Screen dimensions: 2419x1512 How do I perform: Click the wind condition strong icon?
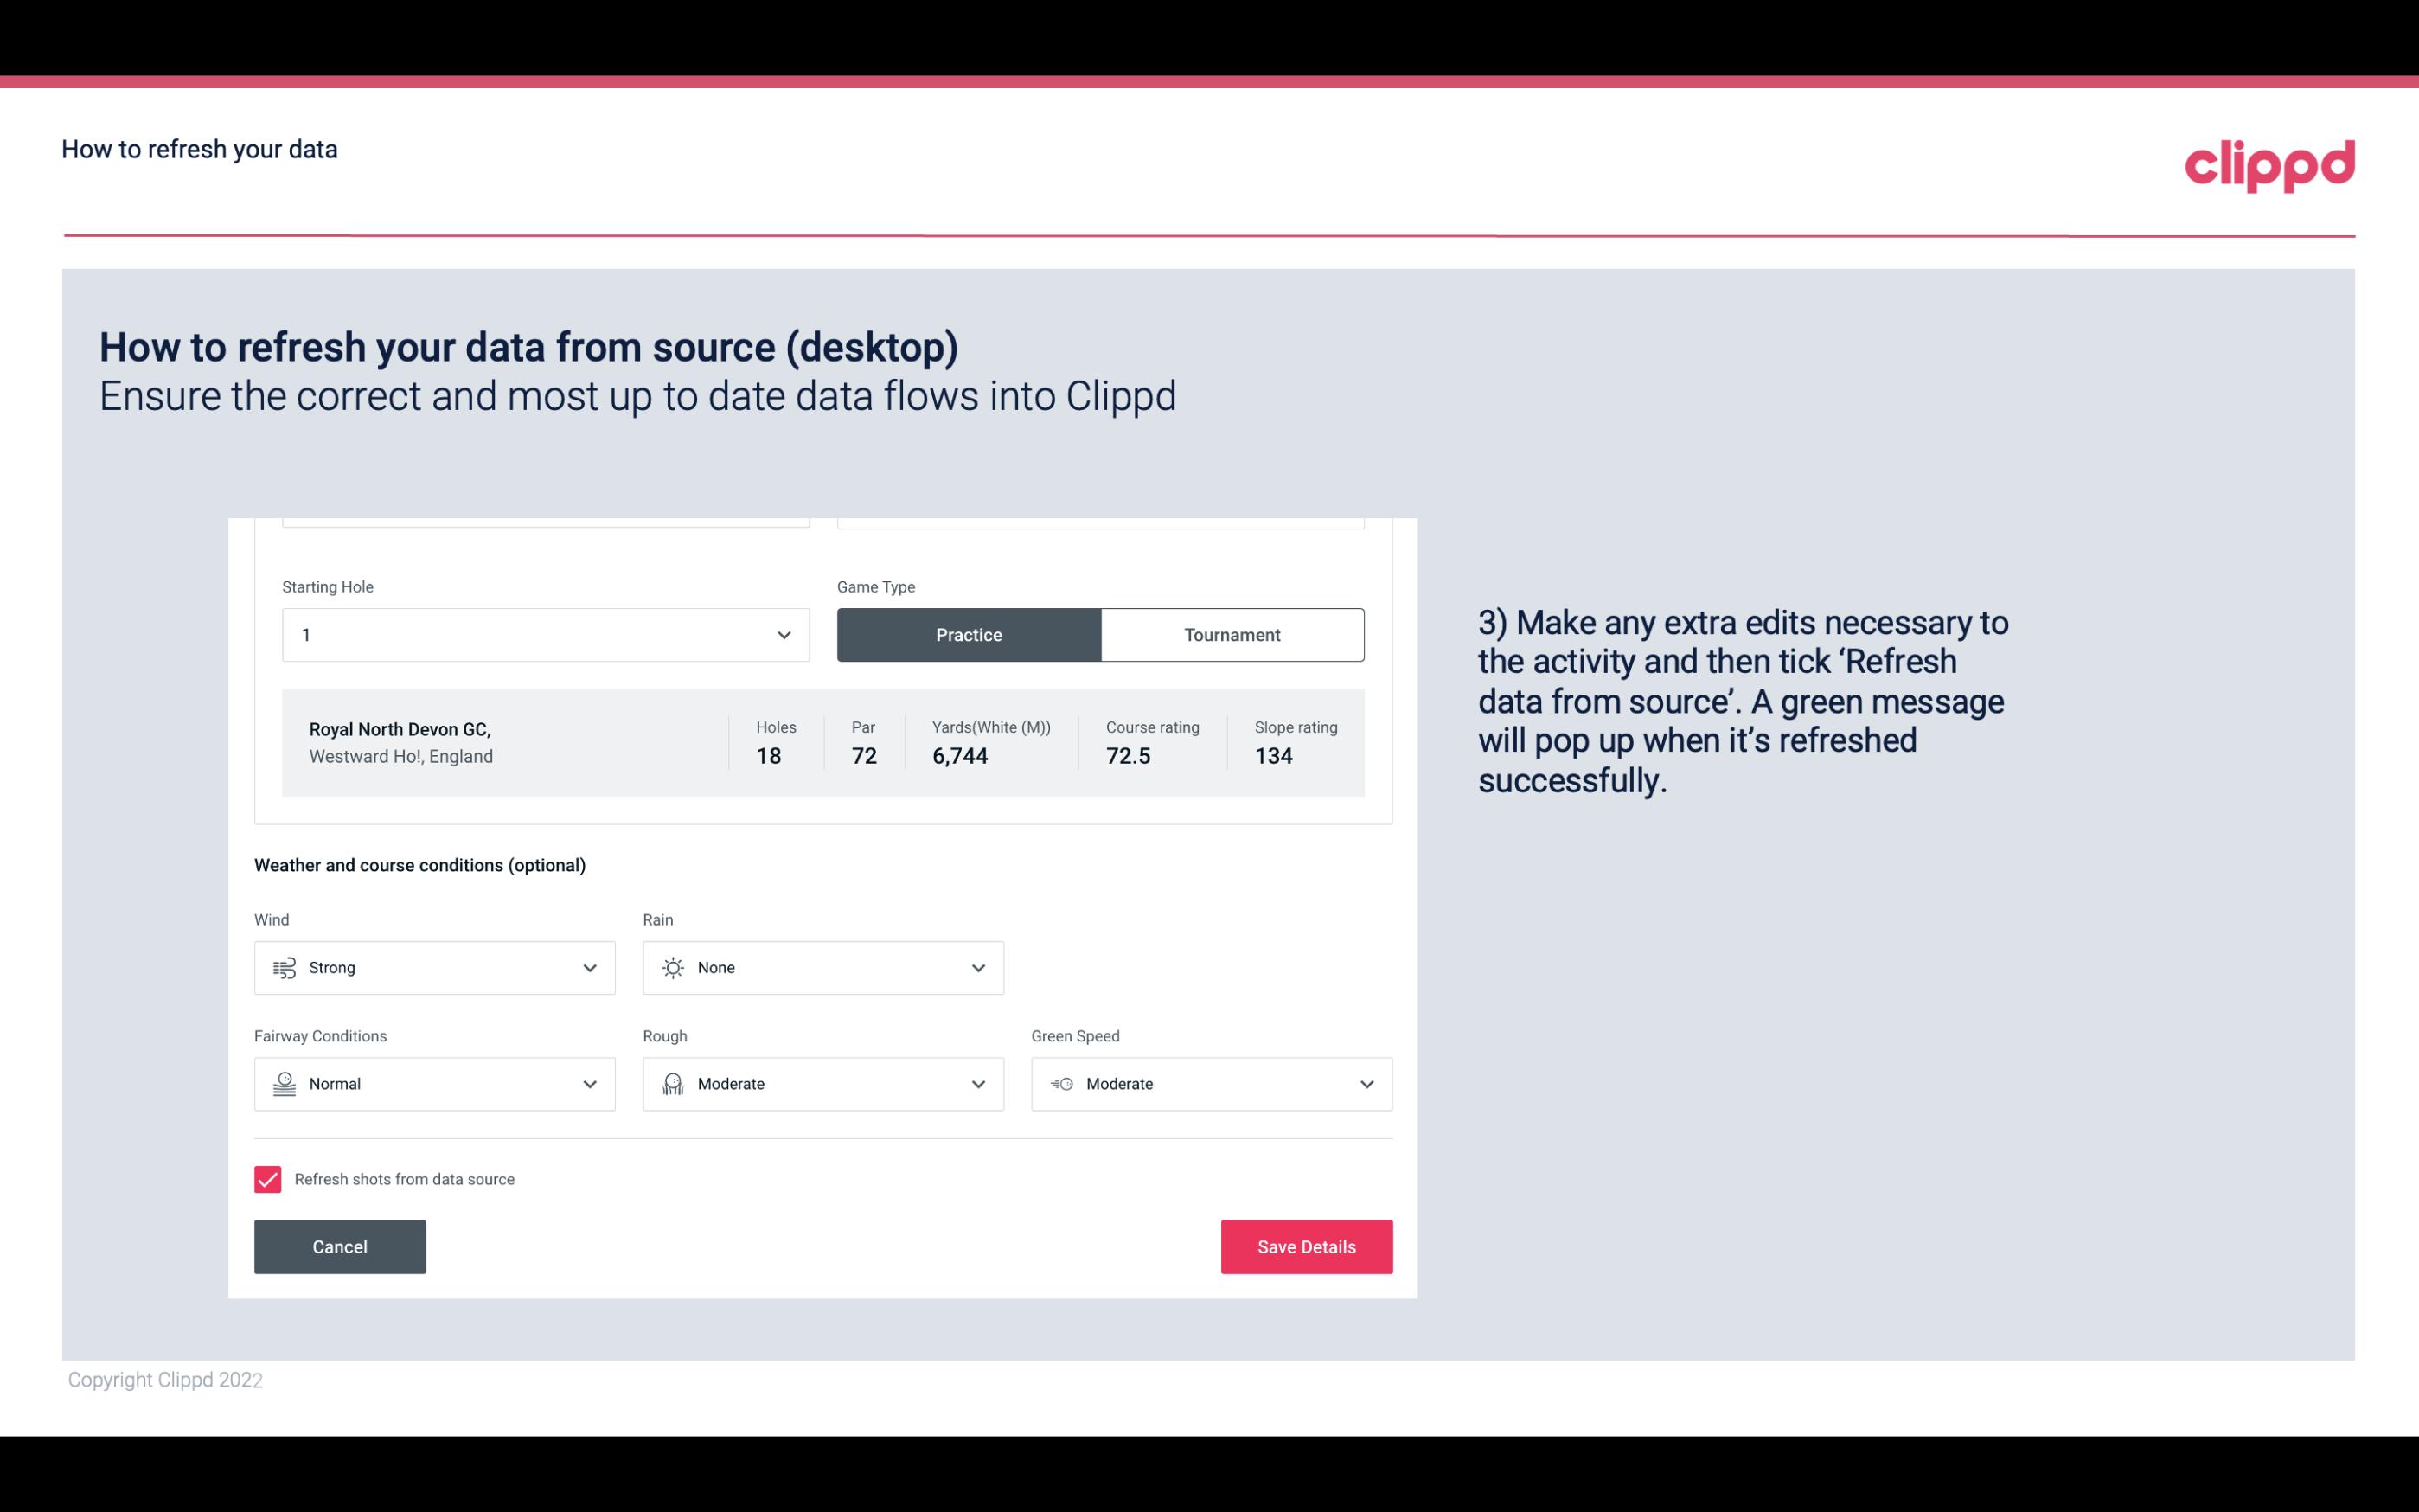point(284,969)
